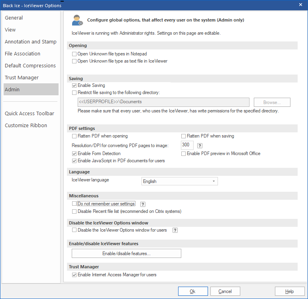This screenshot has height=299, width=308.
Task: Open Help from the bottom button
Action: pyautogui.click(x=290, y=291)
